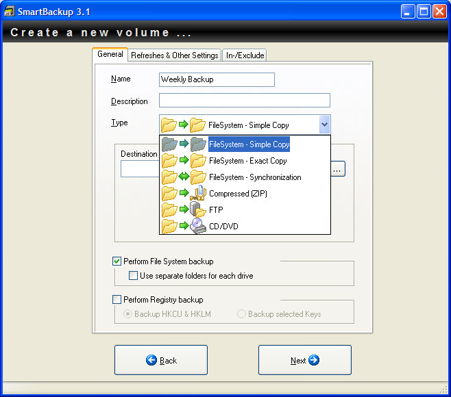
Task: Click the green arrow icon in selected Type box
Action: (x=184, y=124)
